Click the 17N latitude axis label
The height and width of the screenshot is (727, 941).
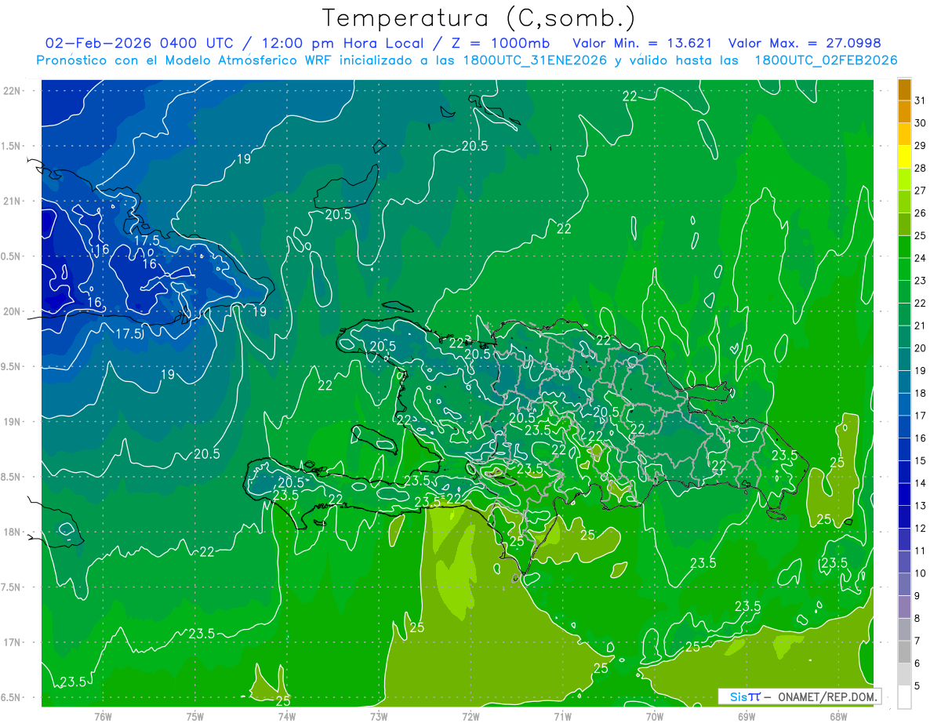pos(12,643)
